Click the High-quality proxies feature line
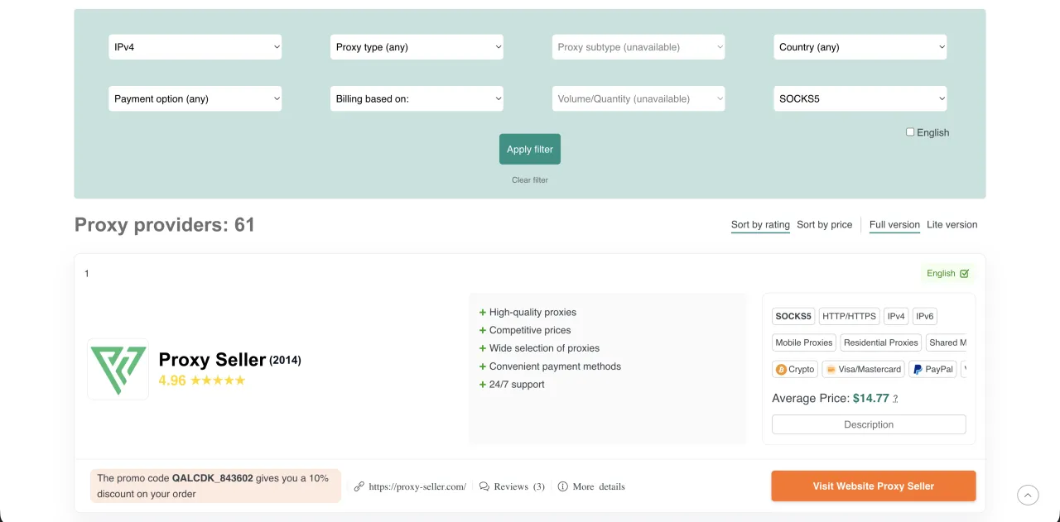 pos(532,312)
